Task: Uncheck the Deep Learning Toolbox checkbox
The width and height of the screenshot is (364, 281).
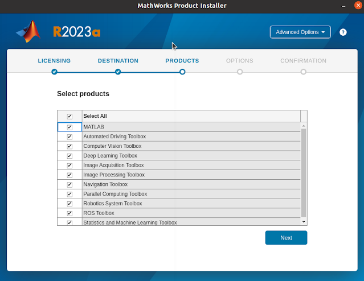Action: pos(69,156)
